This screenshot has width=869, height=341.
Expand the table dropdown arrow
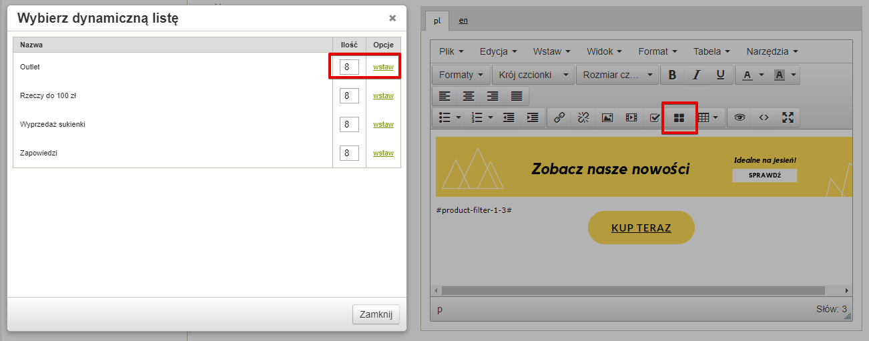[716, 117]
